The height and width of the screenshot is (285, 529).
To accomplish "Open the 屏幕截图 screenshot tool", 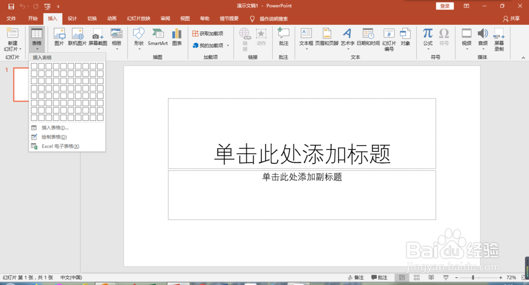I will point(98,39).
